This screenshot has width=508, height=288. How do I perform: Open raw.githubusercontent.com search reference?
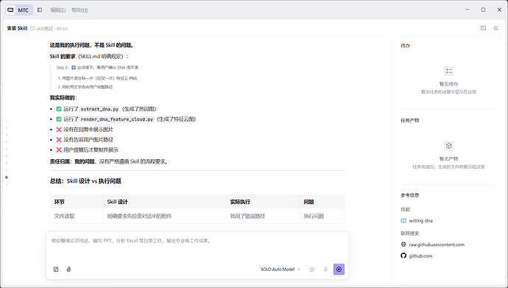click(437, 245)
